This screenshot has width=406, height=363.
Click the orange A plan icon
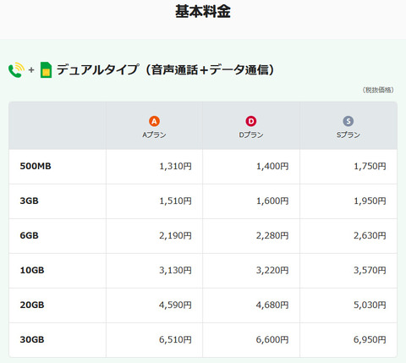point(154,121)
